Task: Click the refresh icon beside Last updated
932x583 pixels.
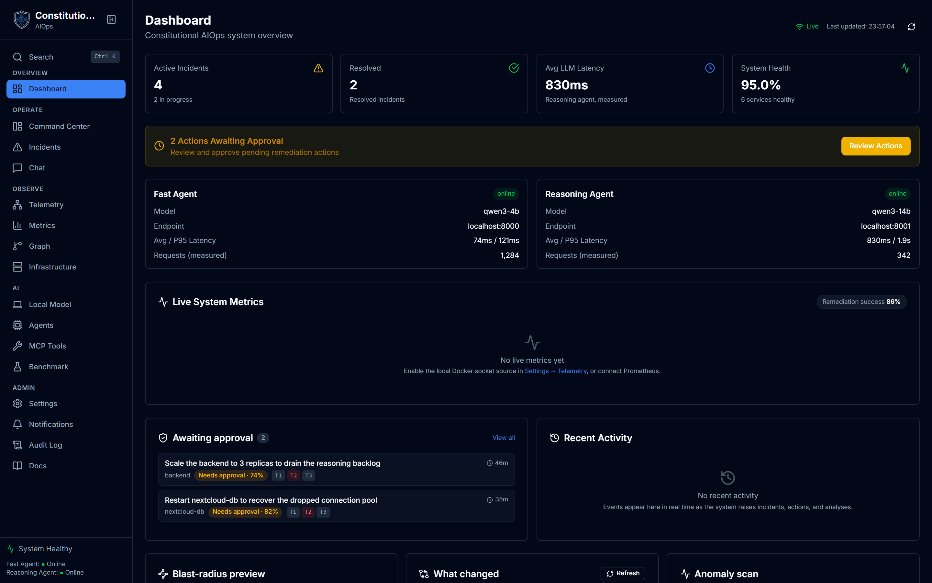Action: coord(911,27)
